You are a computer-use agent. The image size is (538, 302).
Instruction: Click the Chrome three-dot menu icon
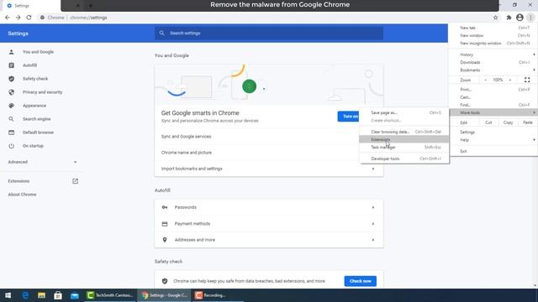(x=530, y=18)
